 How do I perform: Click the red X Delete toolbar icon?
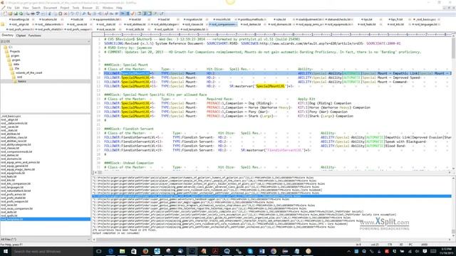pyautogui.click(x=66, y=14)
